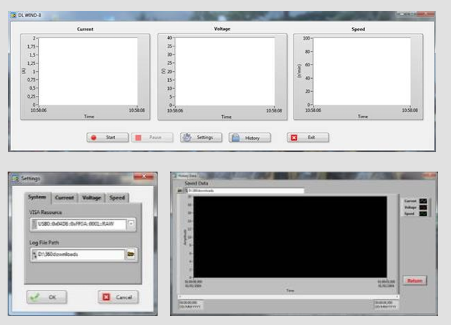This screenshot has height=325, width=451.
Task: Expand the VISA Resource dropdown
Action: [x=132, y=223]
